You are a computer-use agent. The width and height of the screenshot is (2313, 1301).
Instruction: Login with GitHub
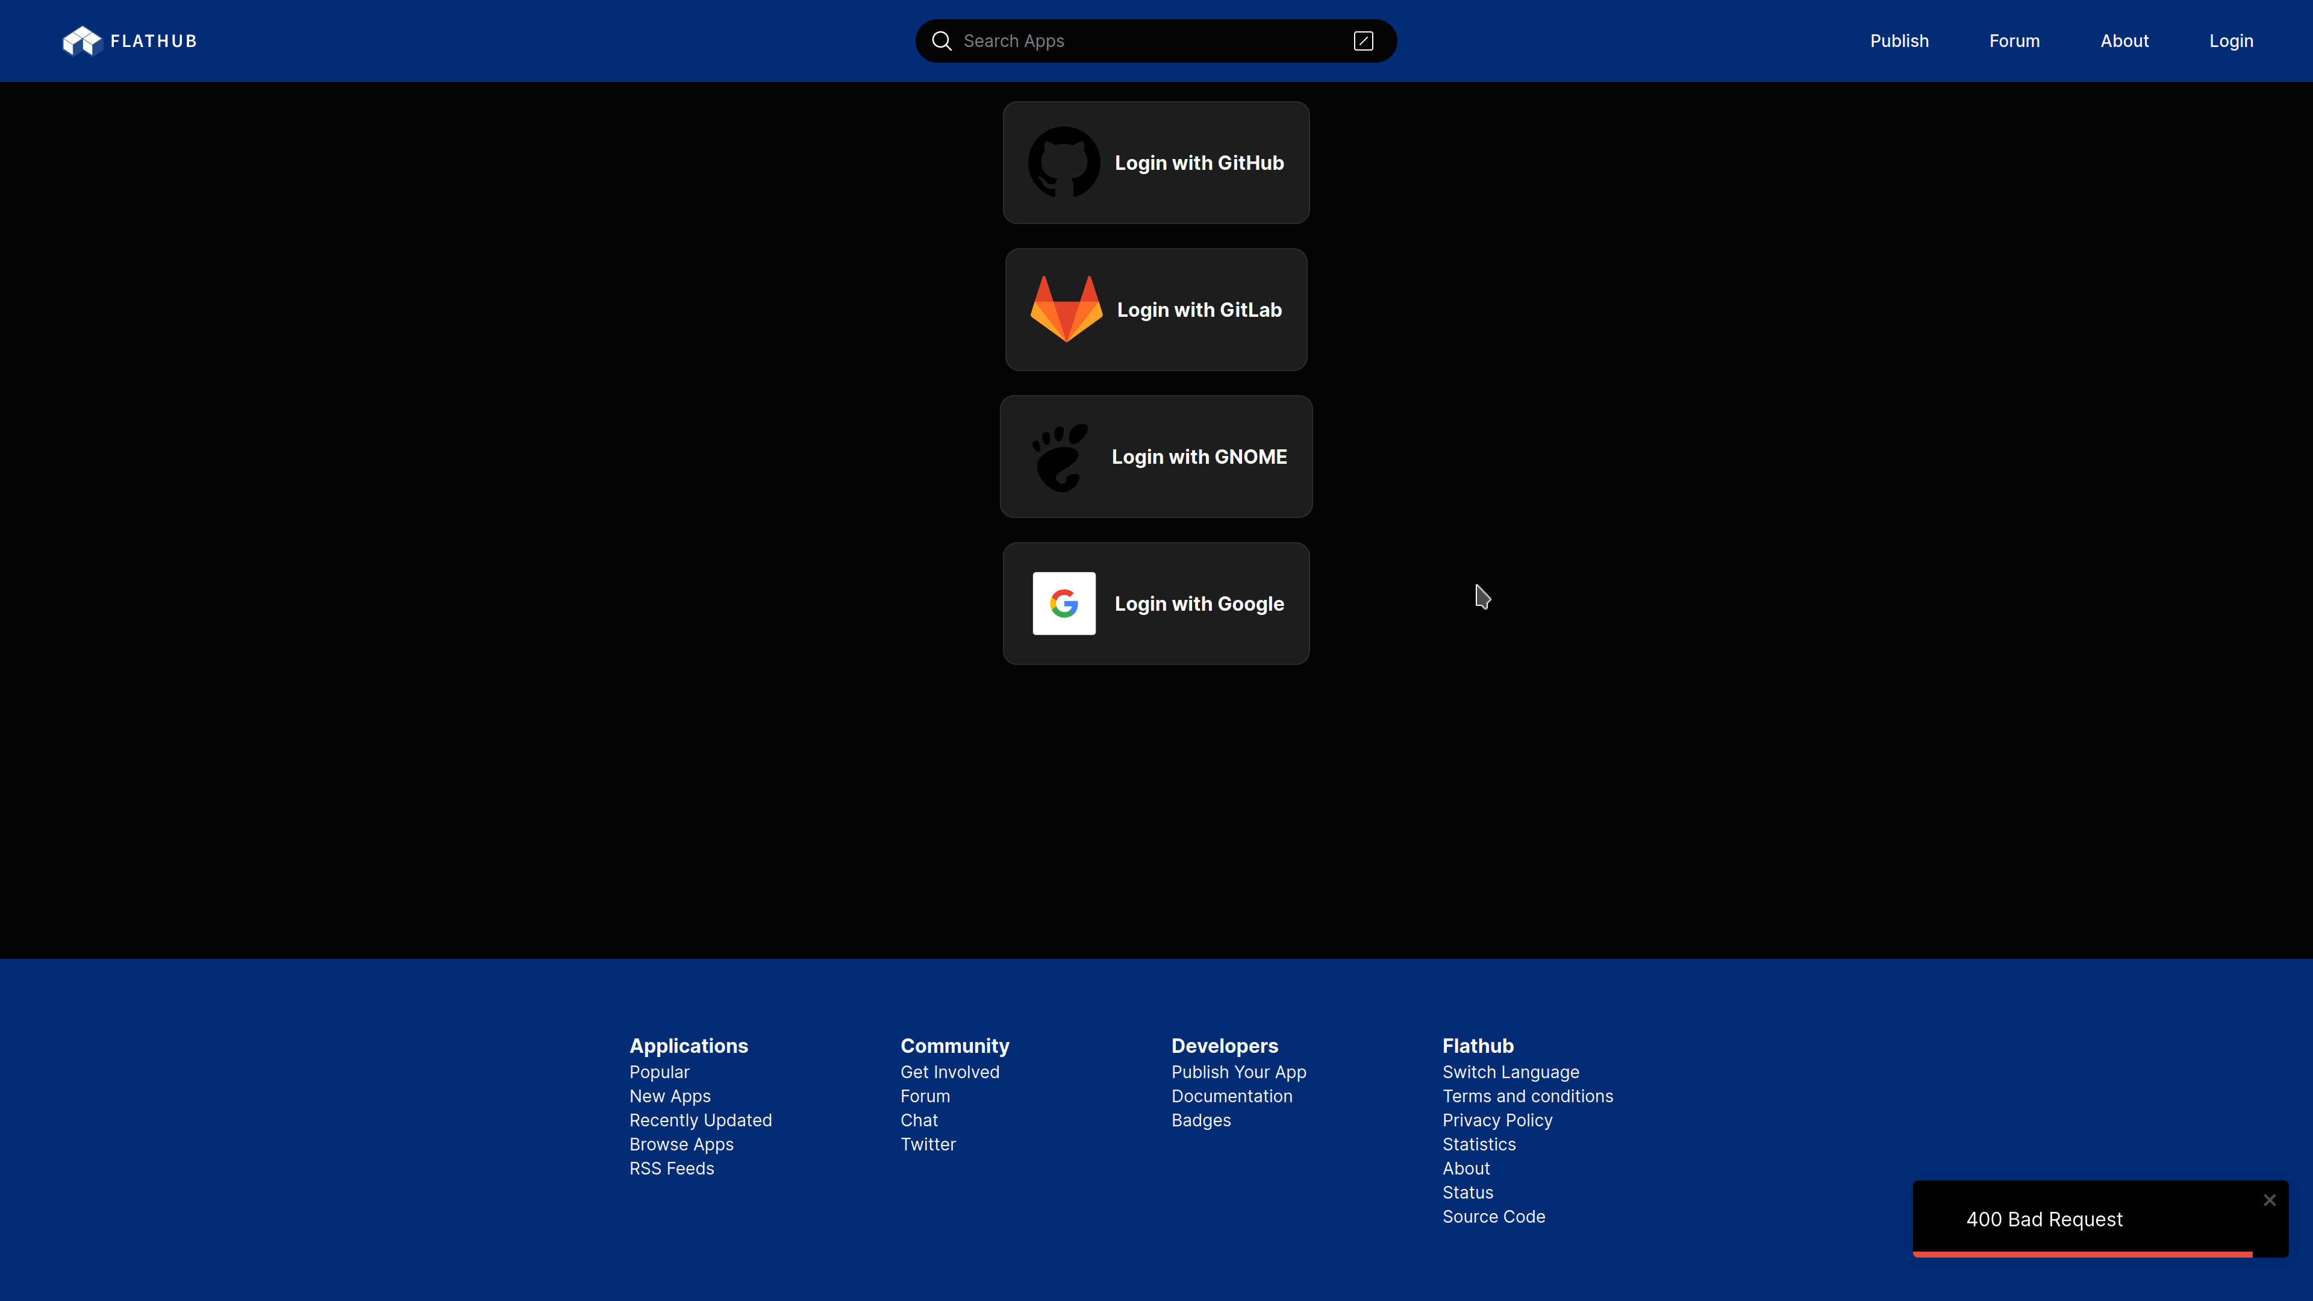1156,163
